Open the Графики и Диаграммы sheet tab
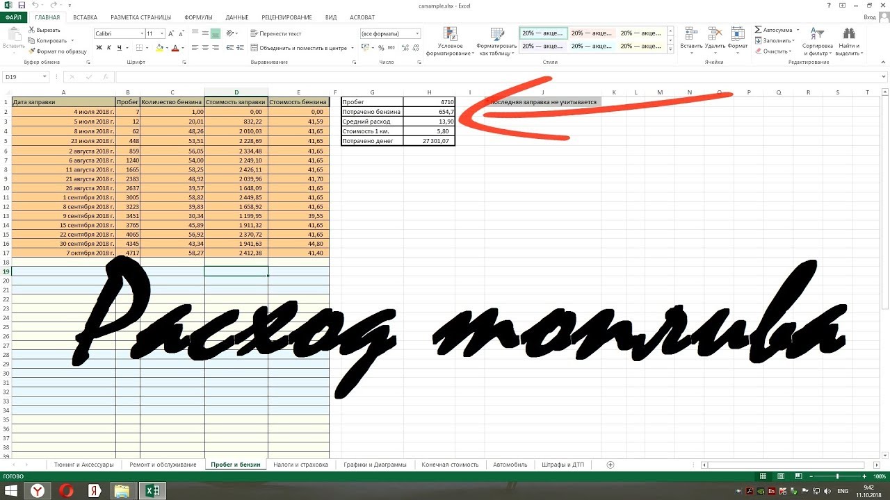Viewport: 890px width, 500px height. point(375,465)
